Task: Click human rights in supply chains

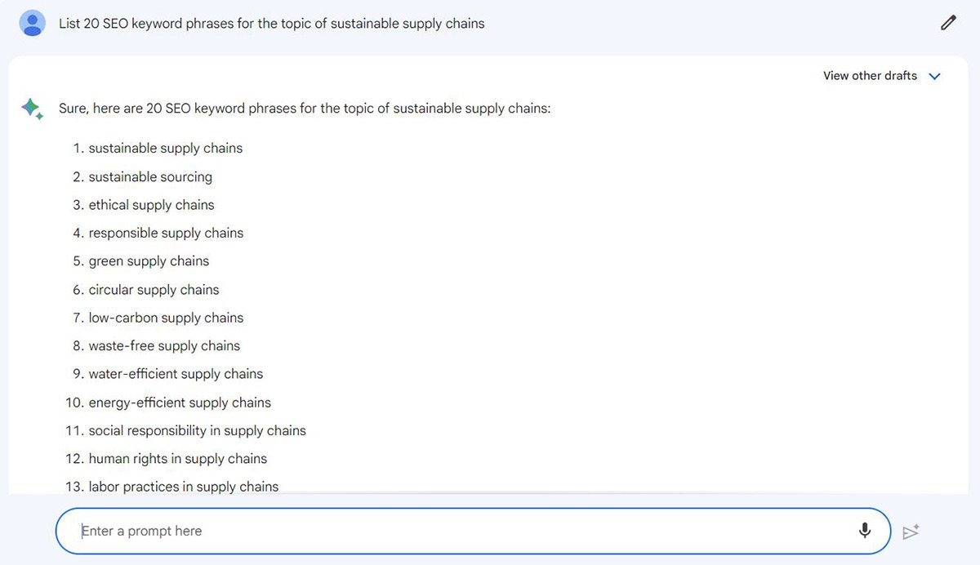Action: [x=178, y=459]
